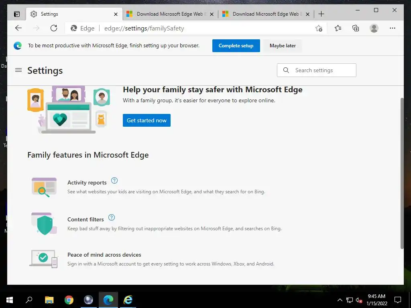
Task: Dismiss the banner with Maybe later
Action: (283, 46)
